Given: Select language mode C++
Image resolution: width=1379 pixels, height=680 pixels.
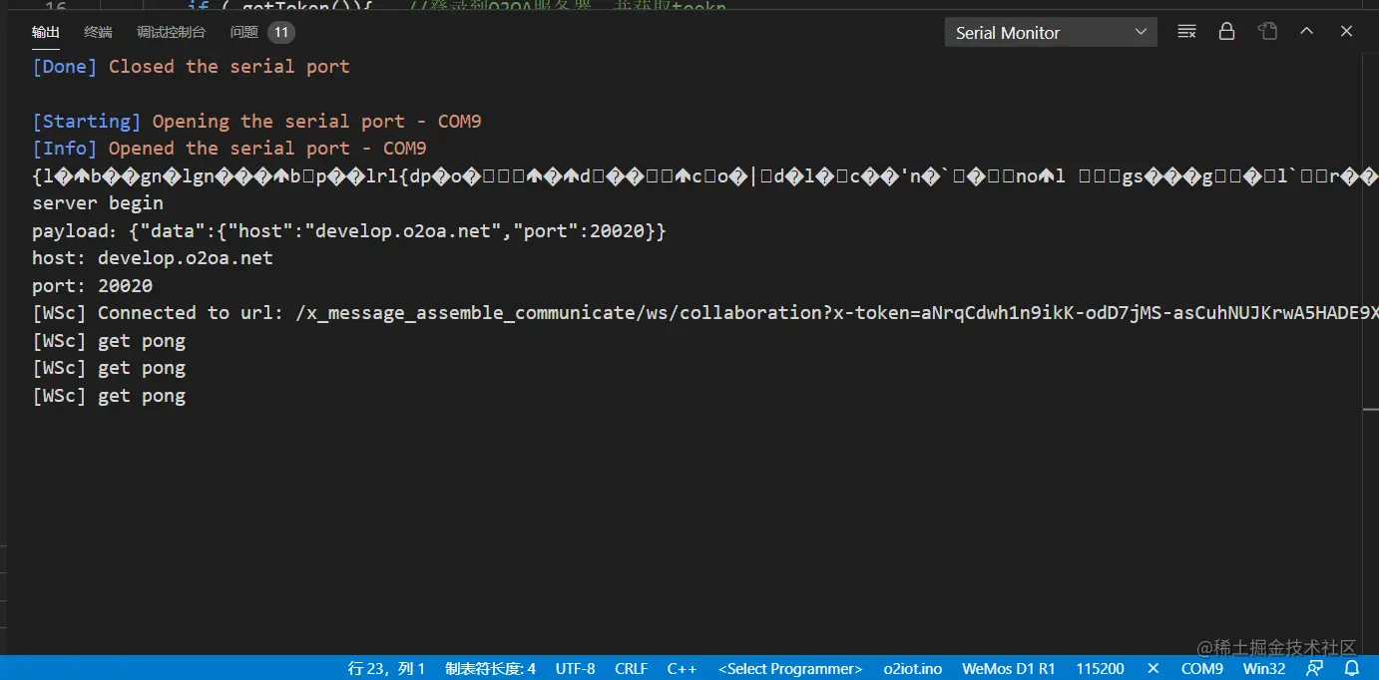Looking at the screenshot, I should (x=683, y=669).
